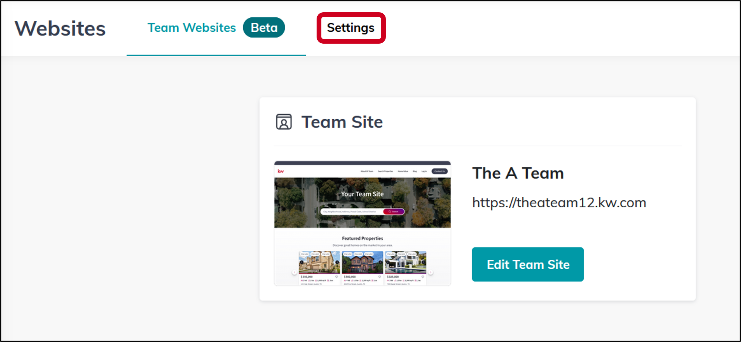This screenshot has width=741, height=342.
Task: Click the kw logo in the preview
Action: click(x=281, y=171)
